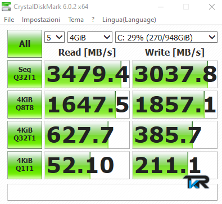Screen dimensions: 222x204
Task: Open the question mark help menu
Action: pyautogui.click(x=93, y=20)
